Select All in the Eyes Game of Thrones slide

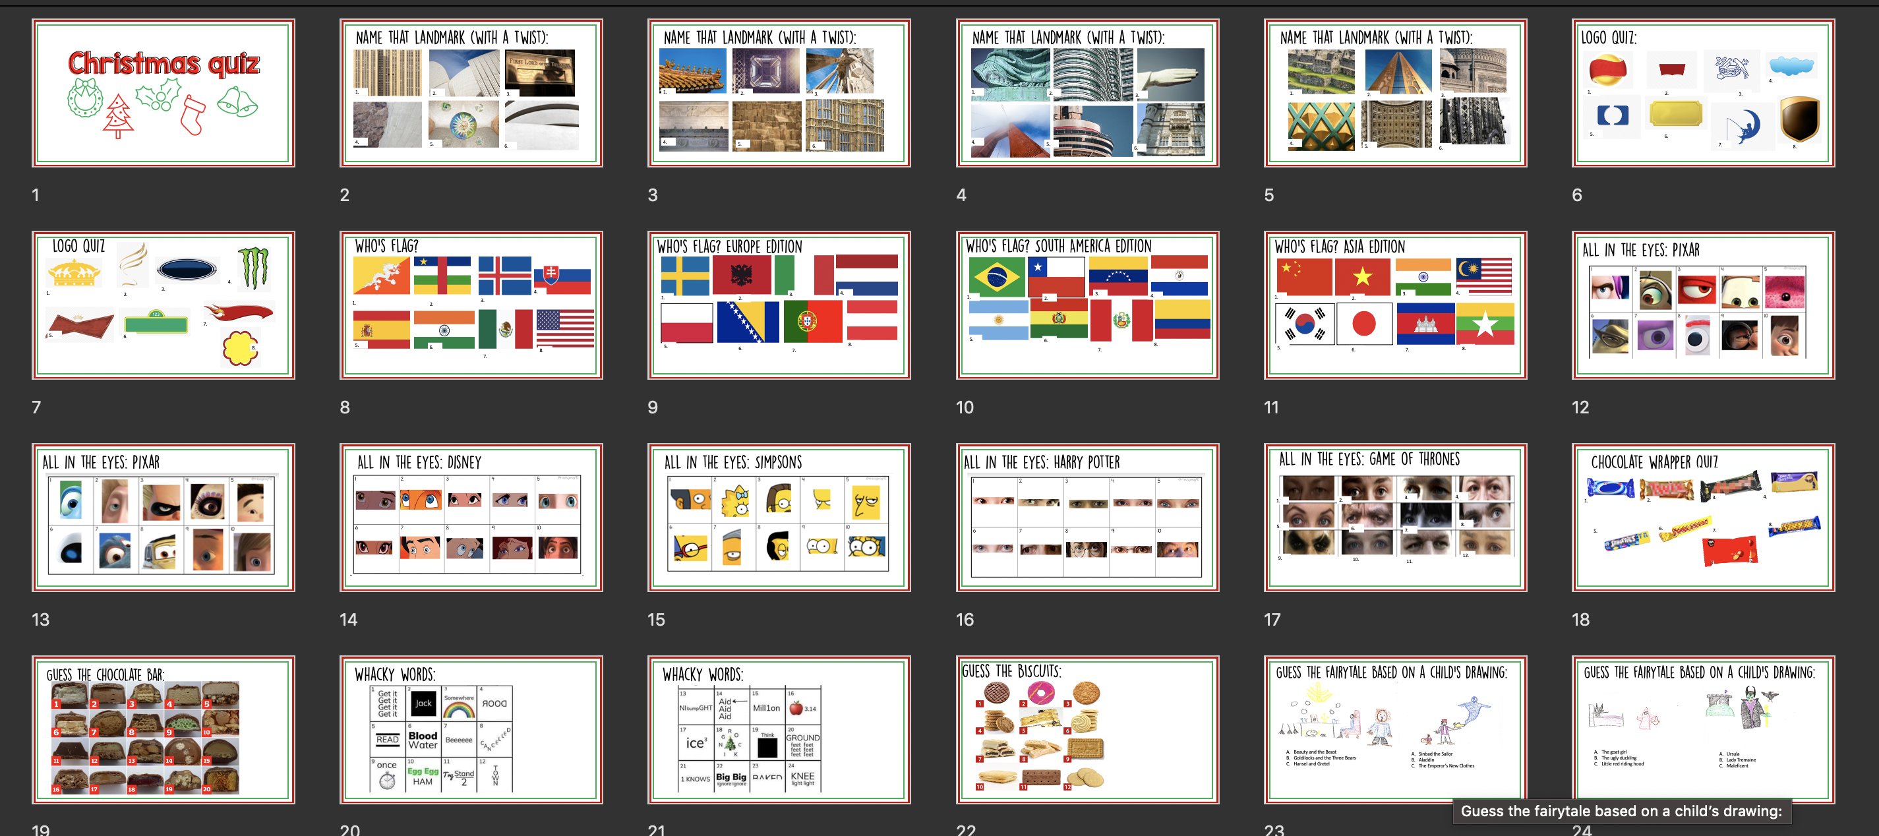tap(1394, 517)
